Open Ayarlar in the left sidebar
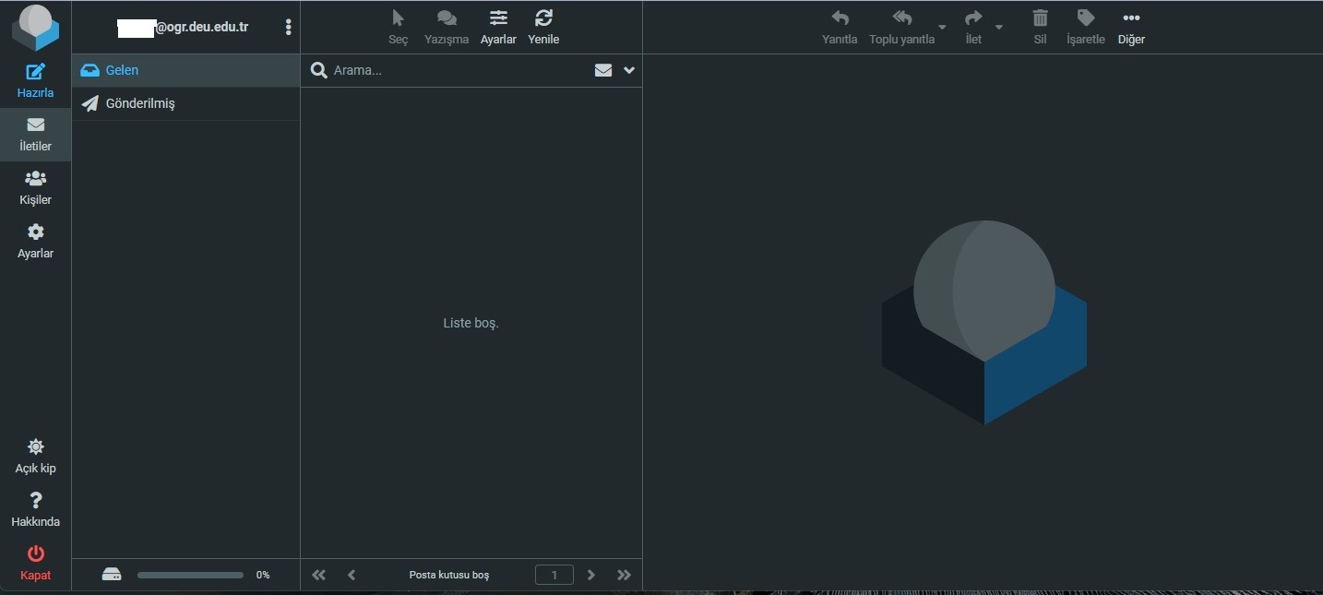 35,241
